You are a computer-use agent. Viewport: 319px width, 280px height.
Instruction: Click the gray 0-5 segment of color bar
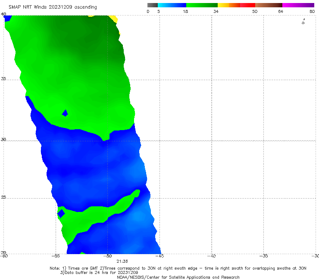153,5
